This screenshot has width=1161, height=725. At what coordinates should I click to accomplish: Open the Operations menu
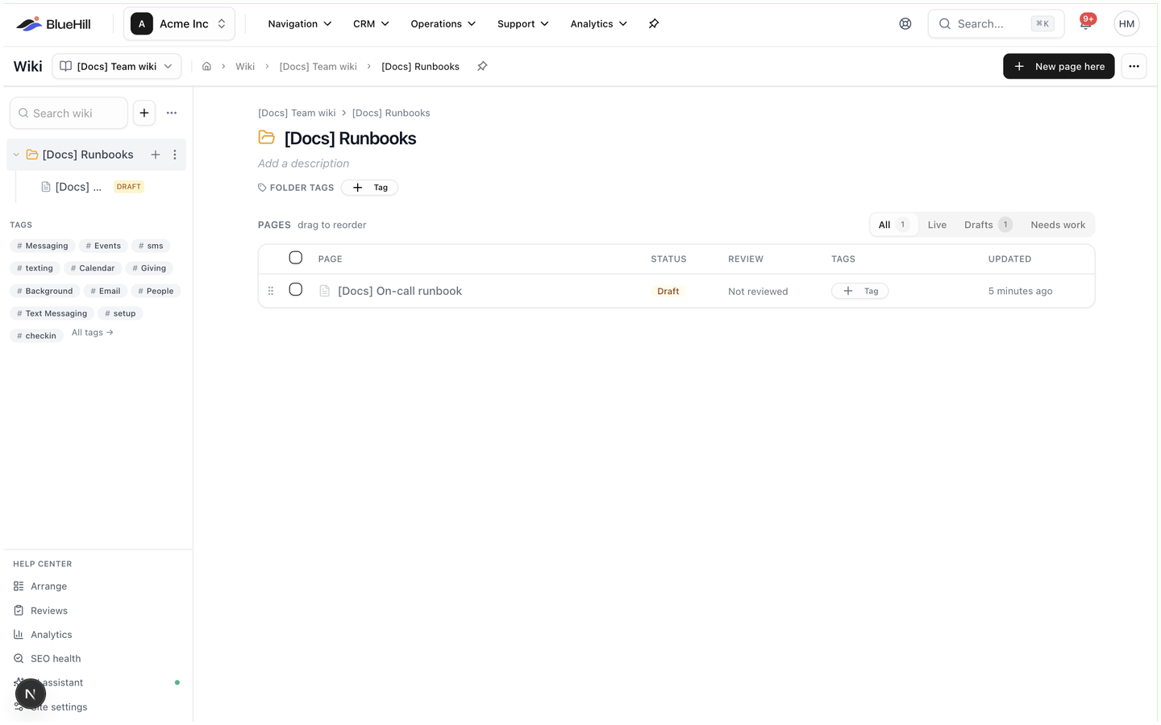443,24
